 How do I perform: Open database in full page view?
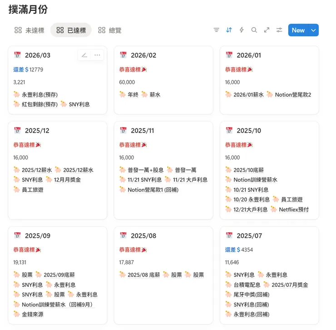(267, 30)
